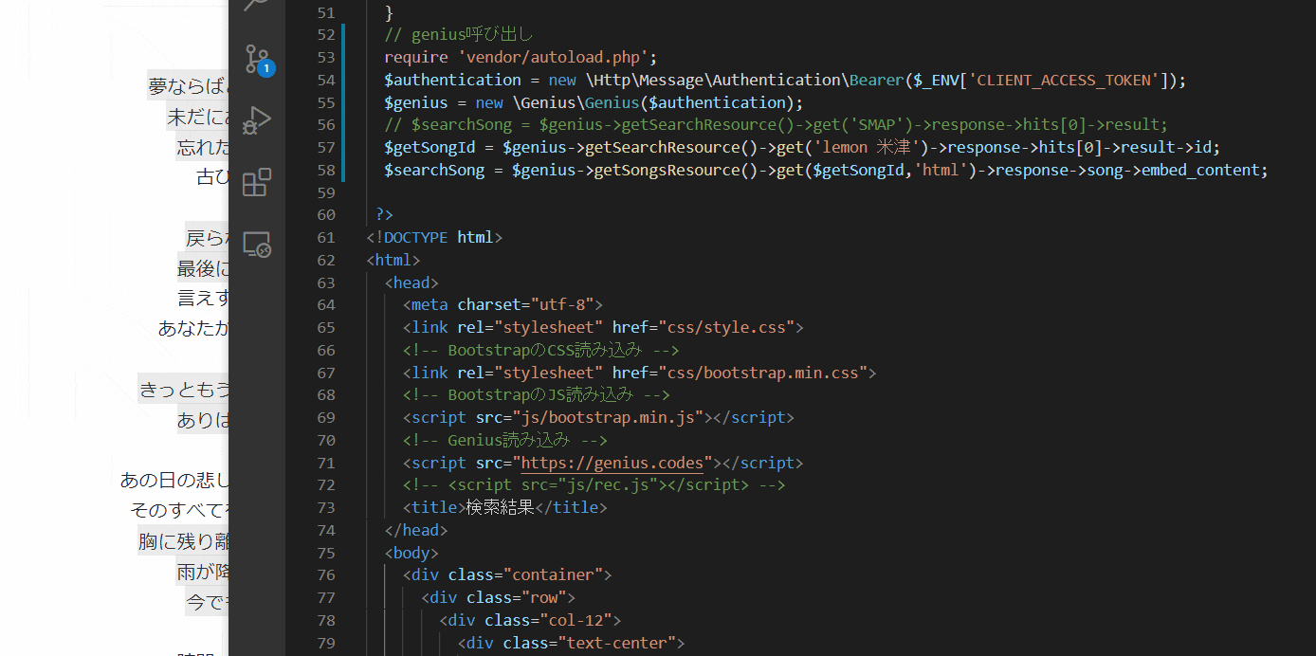The image size is (1316, 656).
Task: Click the 'あの日の悲し' lyric in the browser page
Action: point(174,480)
